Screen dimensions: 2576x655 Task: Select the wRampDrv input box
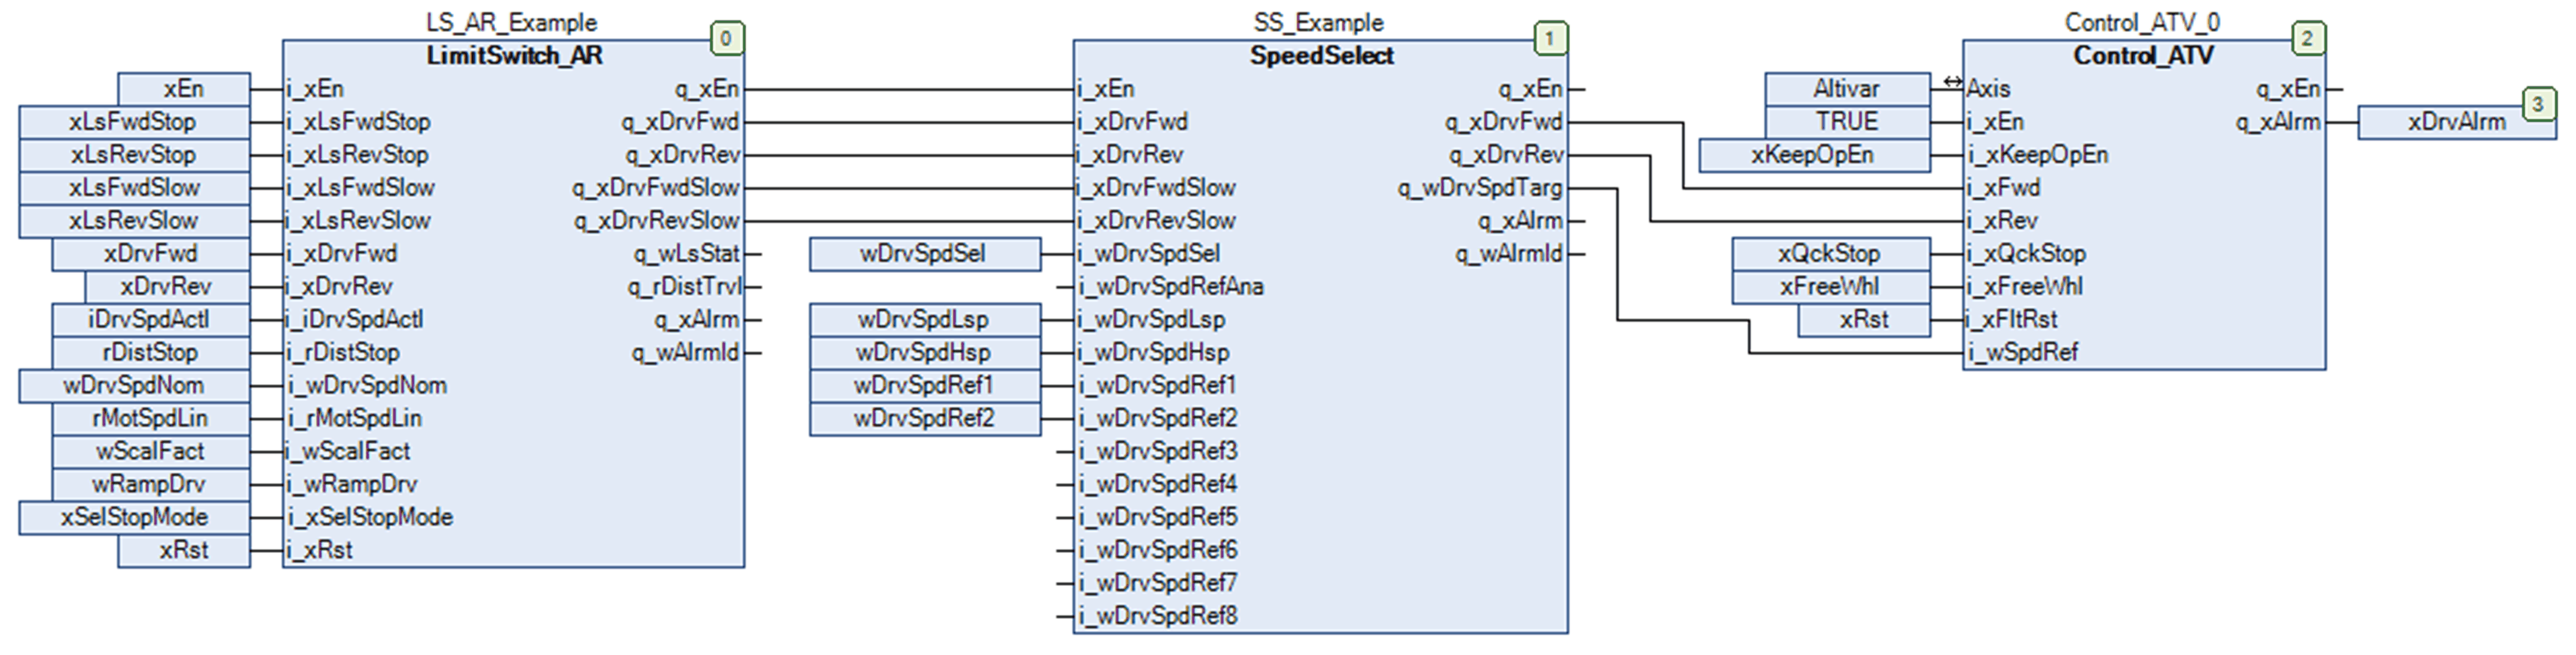pos(151,485)
